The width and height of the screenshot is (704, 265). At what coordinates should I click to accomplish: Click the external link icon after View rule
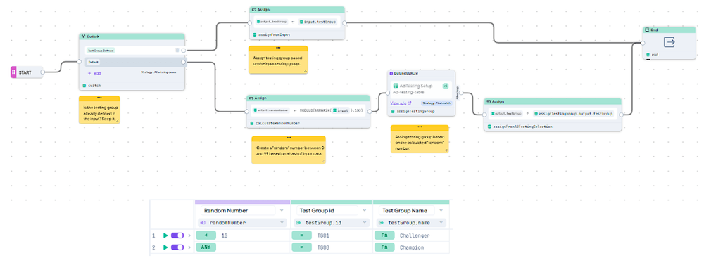coord(410,103)
